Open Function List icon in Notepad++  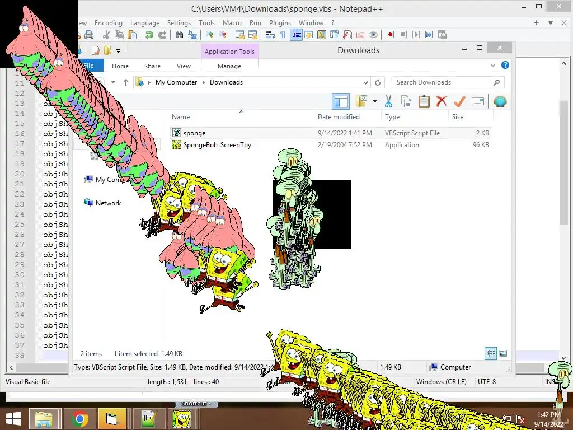point(347,35)
